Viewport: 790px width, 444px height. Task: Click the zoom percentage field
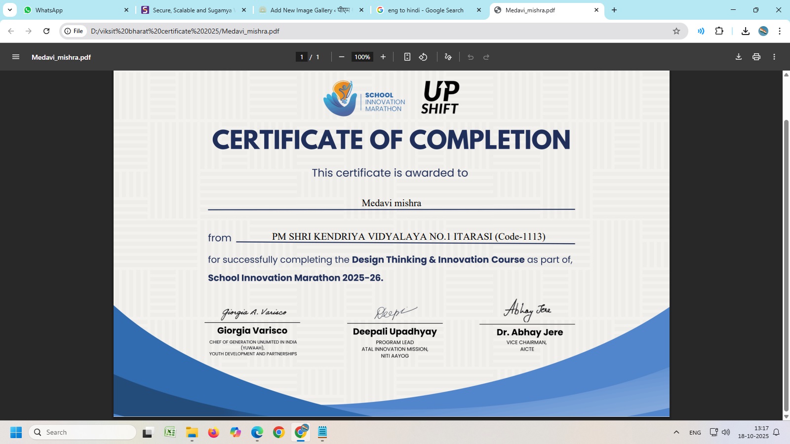tap(362, 57)
